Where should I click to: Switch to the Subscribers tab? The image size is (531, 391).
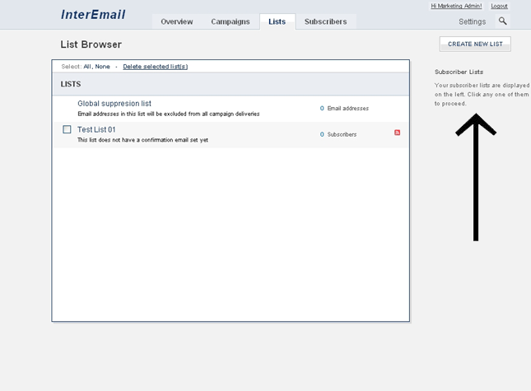[325, 21]
